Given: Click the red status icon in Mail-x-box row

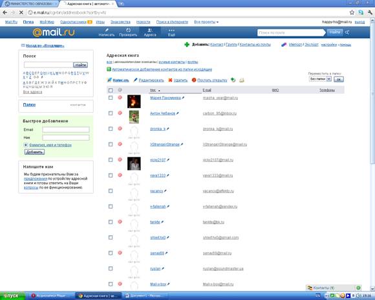Looking at the screenshot, I should click(120, 284).
